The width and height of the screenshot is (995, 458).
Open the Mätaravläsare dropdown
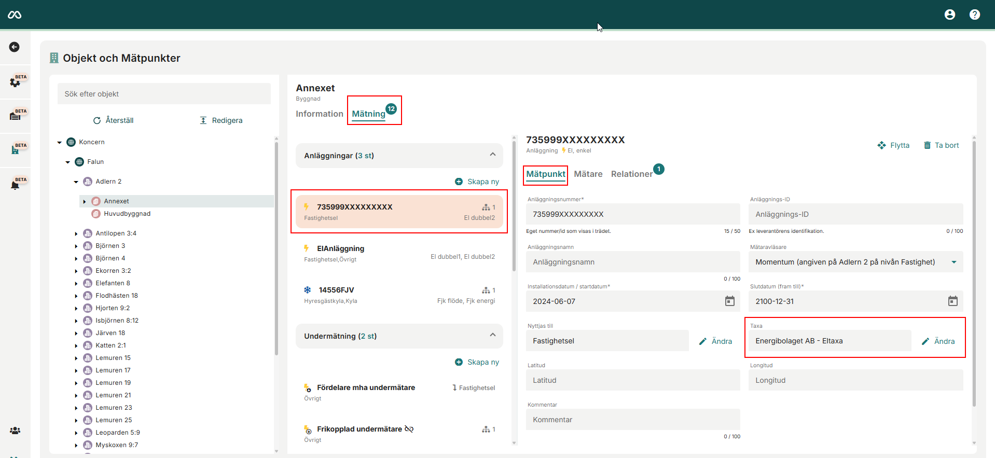[x=953, y=262]
